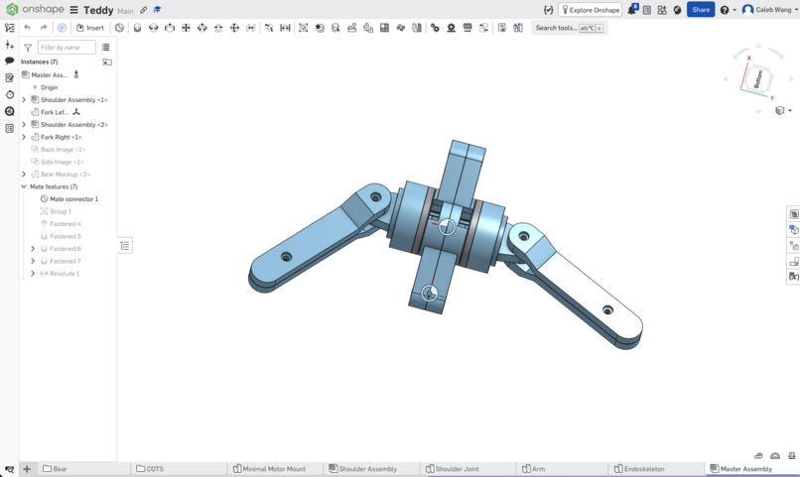Expand the Fastened 6 mate
This screenshot has width=800, height=477.
(x=33, y=249)
